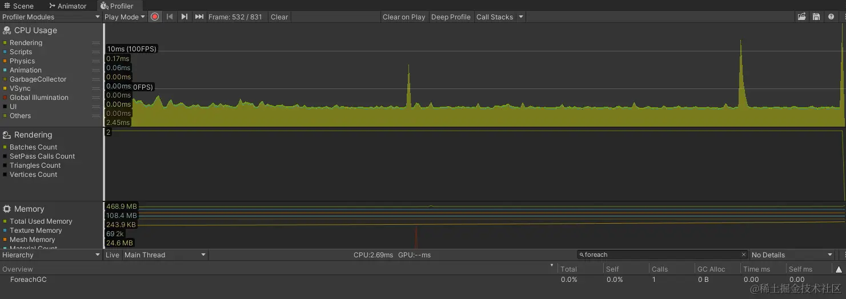846x299 pixels.
Task: Toggle Triangles Count series
Action: tap(5, 165)
